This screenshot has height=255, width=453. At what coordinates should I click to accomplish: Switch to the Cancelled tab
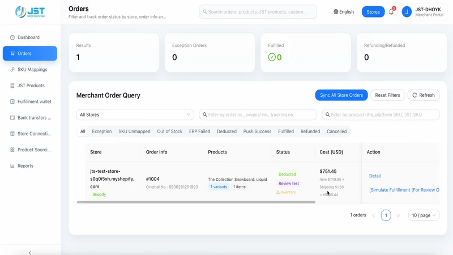(336, 131)
